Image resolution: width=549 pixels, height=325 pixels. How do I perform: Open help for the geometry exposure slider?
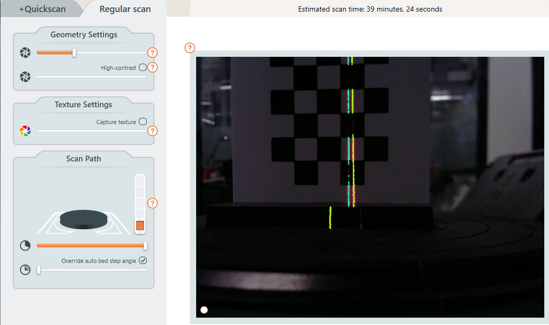pos(152,53)
